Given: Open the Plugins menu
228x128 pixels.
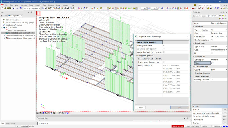Looking at the screenshot, I should click(51, 5).
